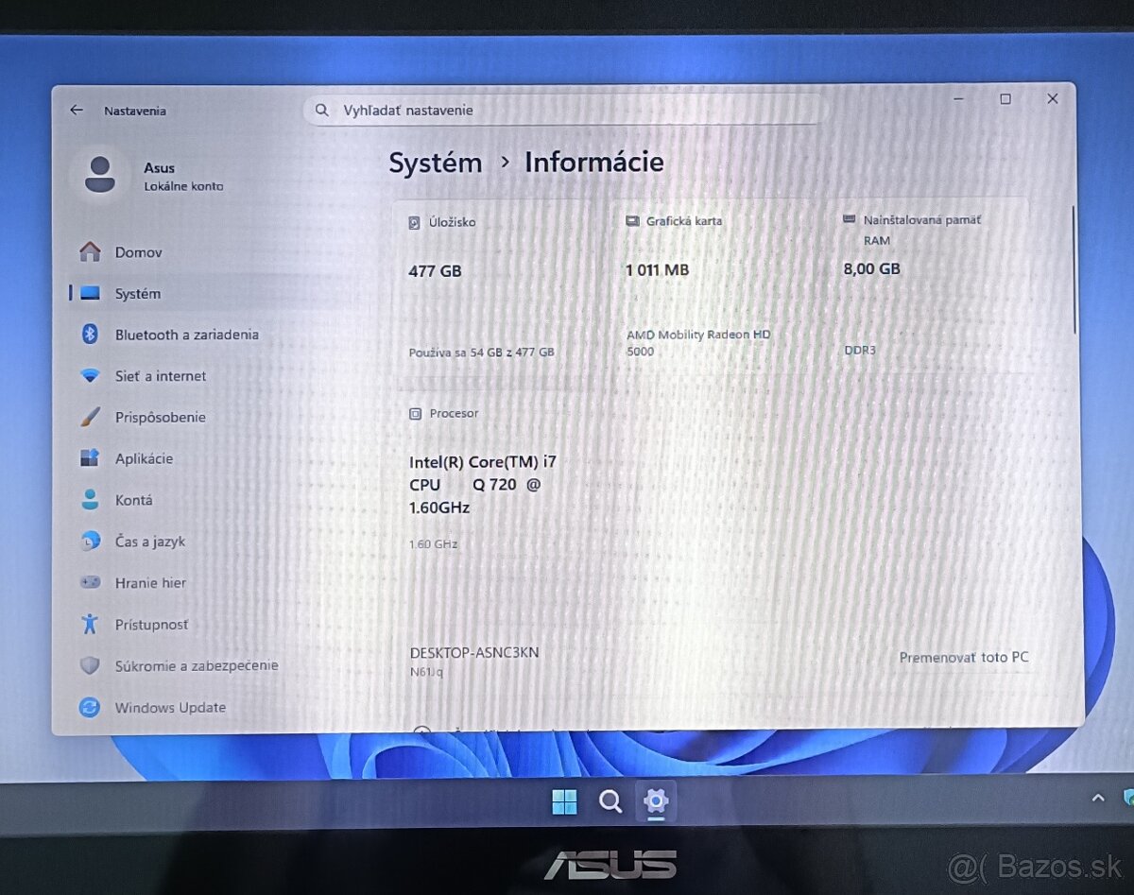
Task: Open the Aplikácie section icon
Action: point(90,458)
